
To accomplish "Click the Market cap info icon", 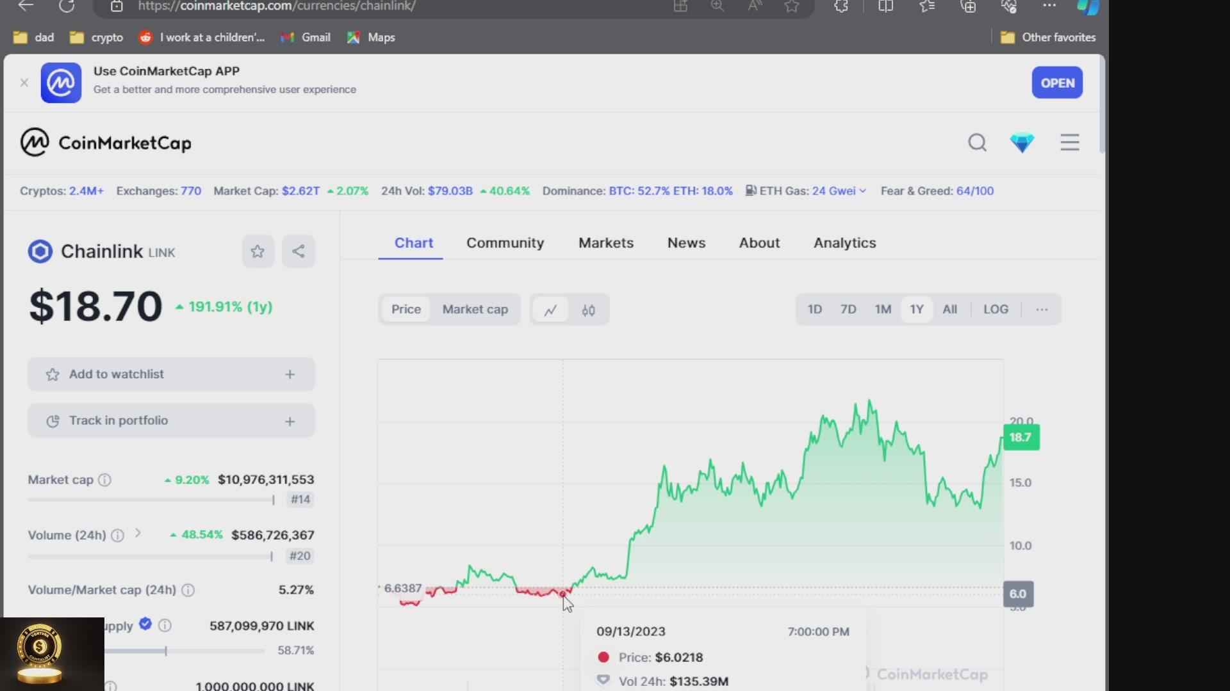I will coord(104,480).
